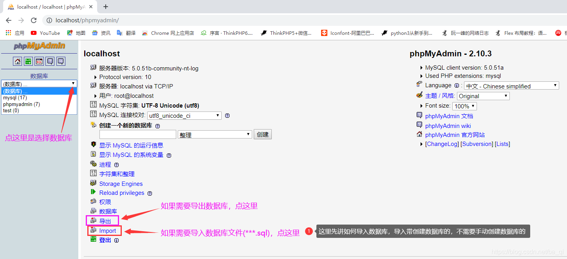Select the Storage Engines icon
Viewport: 567px width, 259px height.
click(x=93, y=183)
